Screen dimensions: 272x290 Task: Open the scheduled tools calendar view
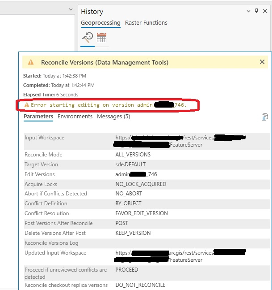101,37
